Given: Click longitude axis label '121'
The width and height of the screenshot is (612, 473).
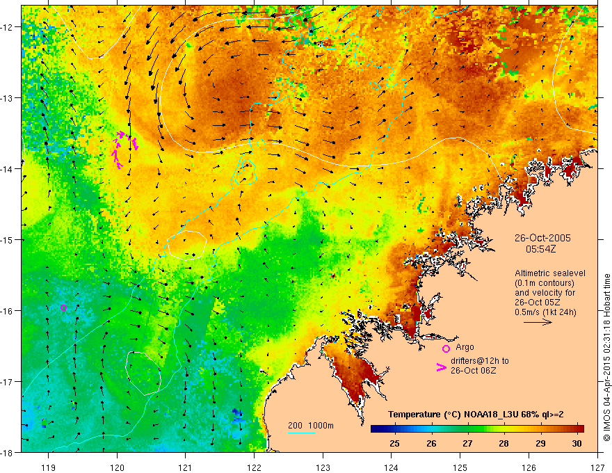Looking at the screenshot, I should [186, 467].
